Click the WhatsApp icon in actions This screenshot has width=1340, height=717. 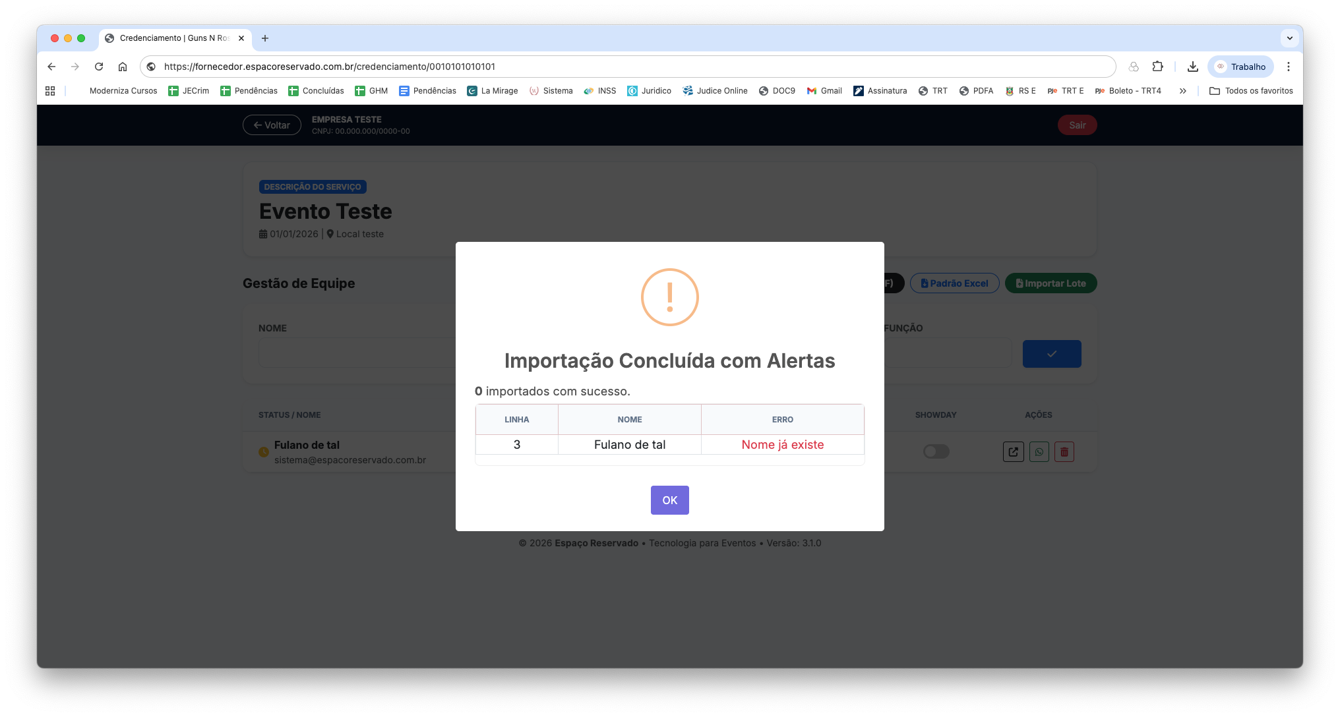point(1039,452)
